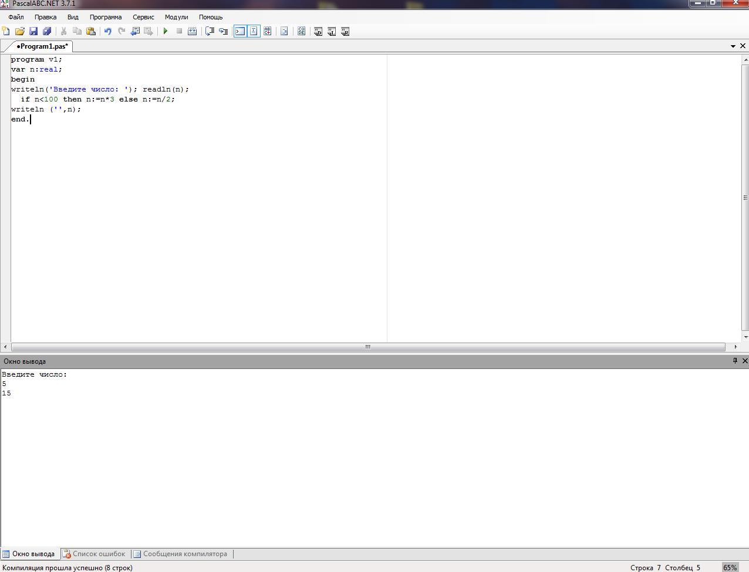Click the readln(n); statement in the code

[x=166, y=89]
